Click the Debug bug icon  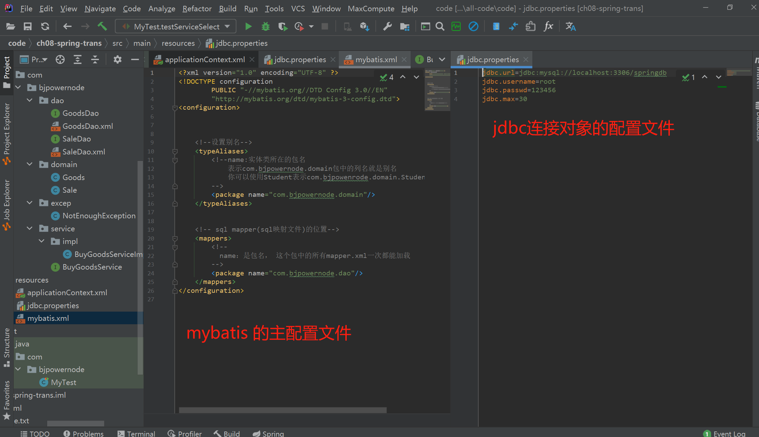pyautogui.click(x=265, y=26)
